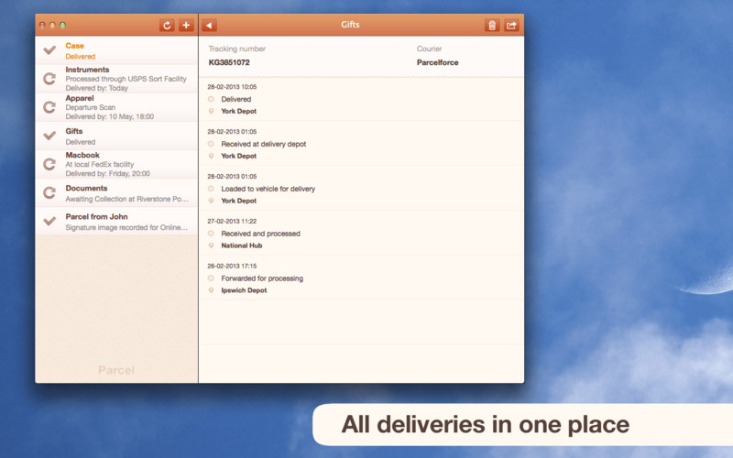The width and height of the screenshot is (733, 458).
Task: Select the Parcel from John delivery
Action: coord(117,221)
